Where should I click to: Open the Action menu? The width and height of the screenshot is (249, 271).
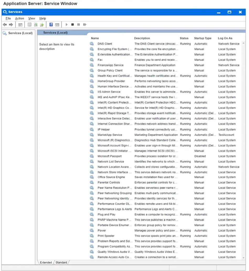(19, 18)
